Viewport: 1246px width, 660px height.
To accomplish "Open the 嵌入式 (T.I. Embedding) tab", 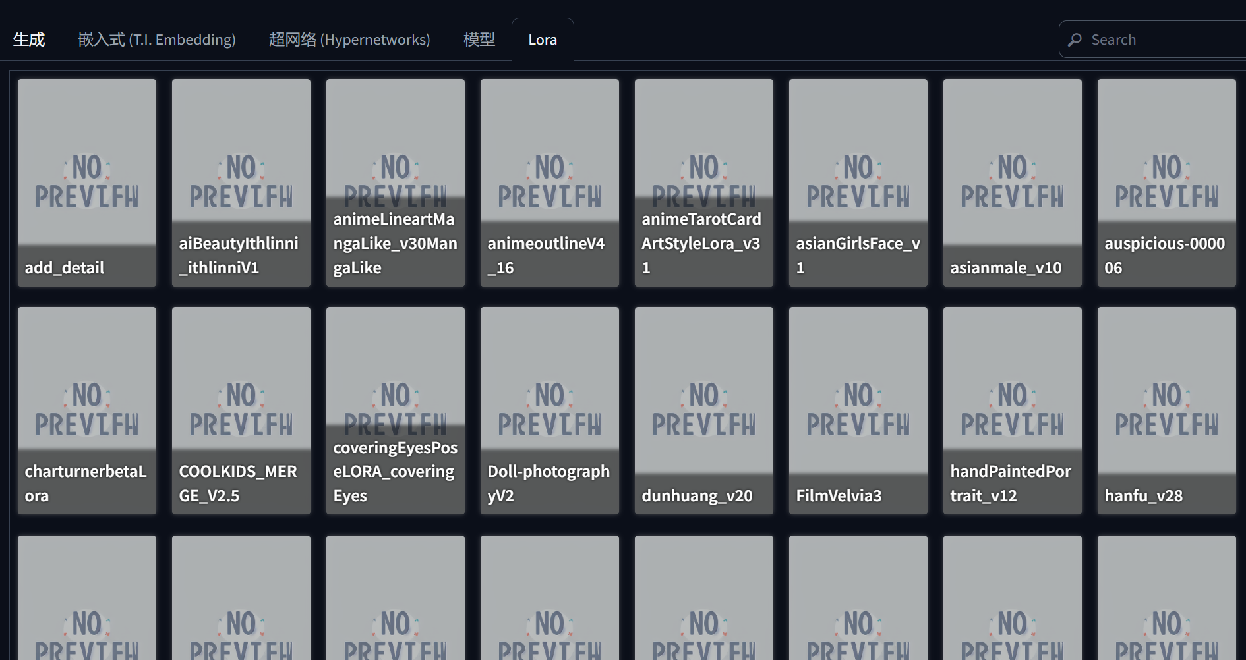I will pyautogui.click(x=157, y=40).
